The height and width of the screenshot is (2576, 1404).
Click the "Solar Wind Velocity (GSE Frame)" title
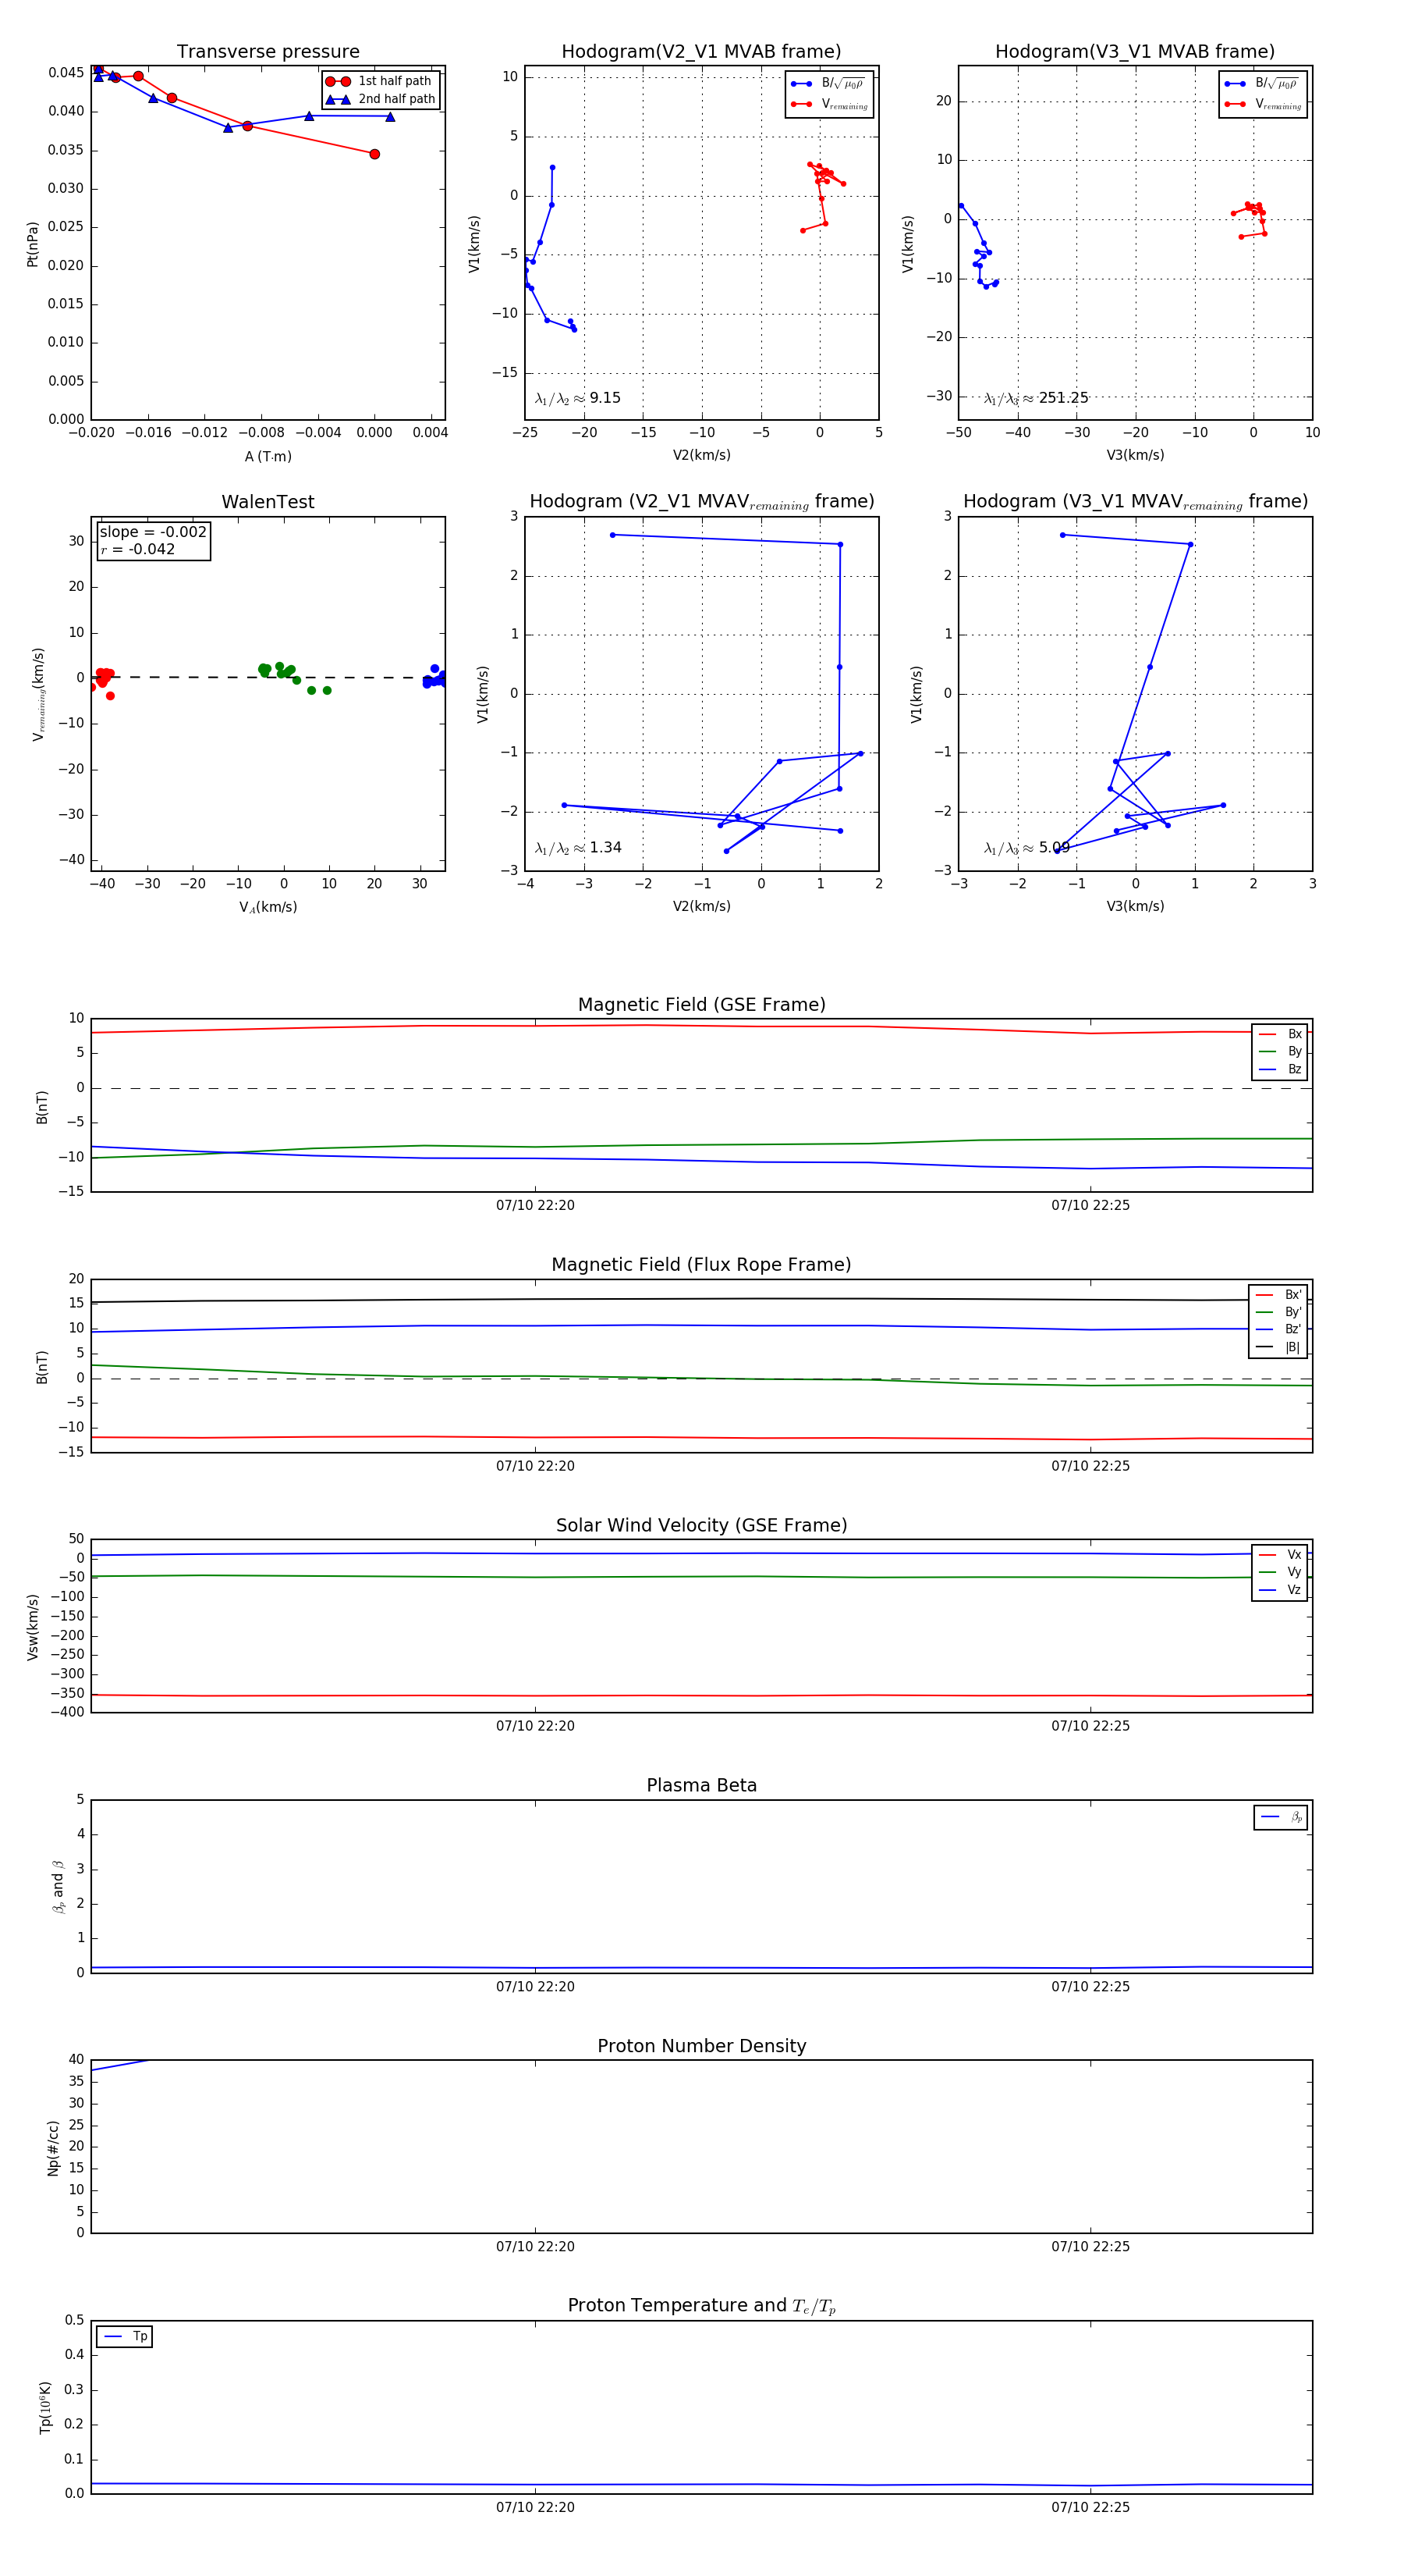[x=701, y=1525]
